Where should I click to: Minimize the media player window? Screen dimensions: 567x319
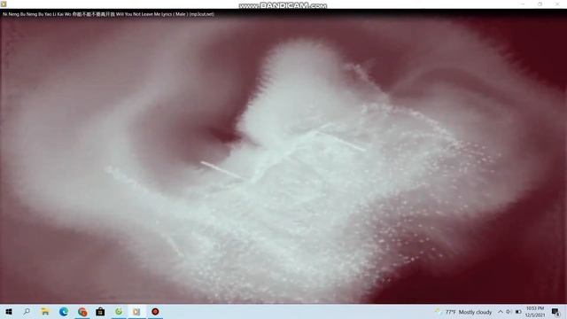point(523,4)
